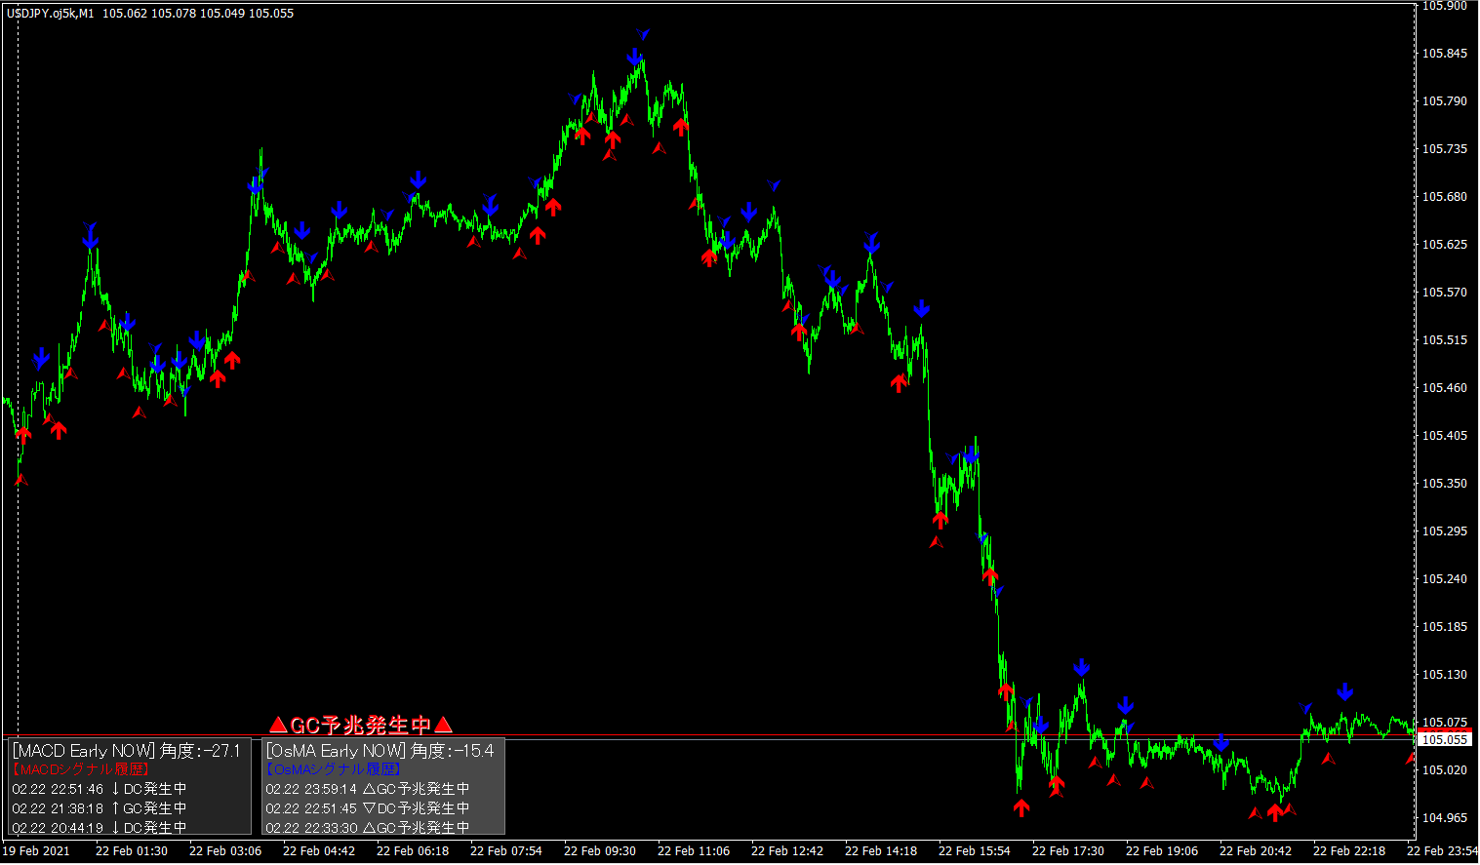Click price scale value 105.185
The width and height of the screenshot is (1480, 865).
(1445, 627)
